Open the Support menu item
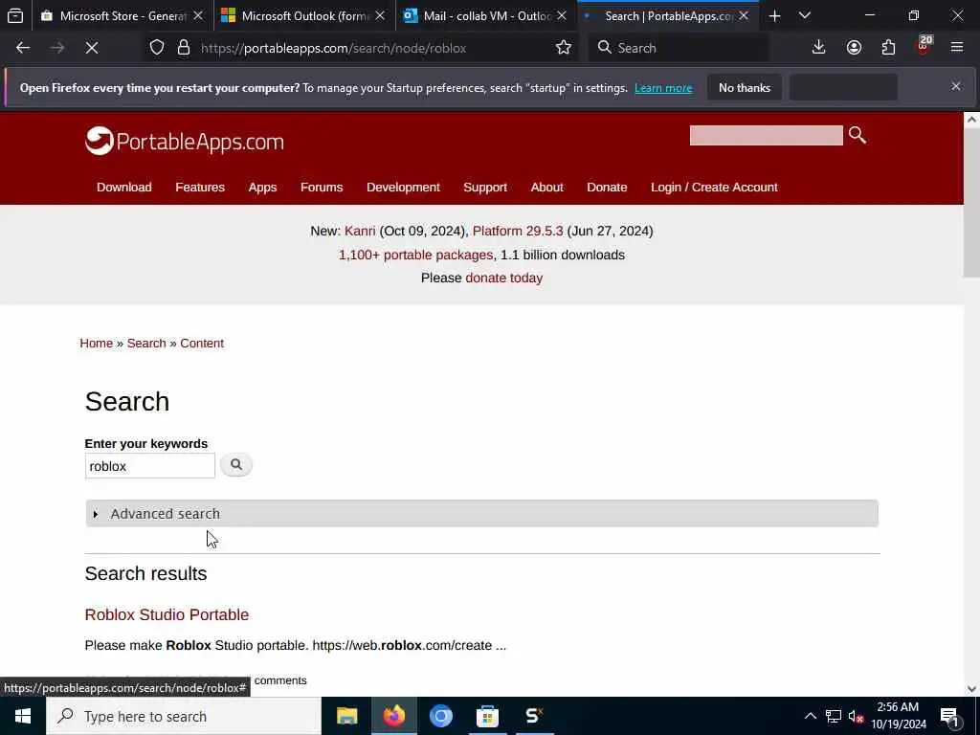This screenshot has height=735, width=980. point(485,188)
